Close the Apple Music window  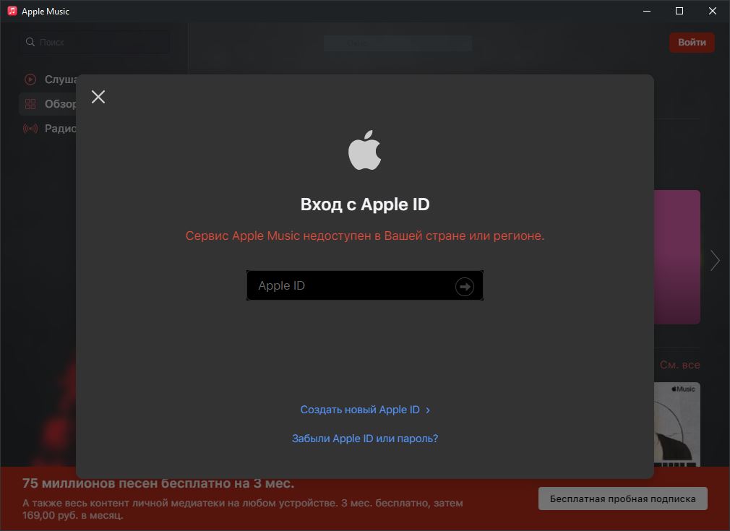coord(713,11)
